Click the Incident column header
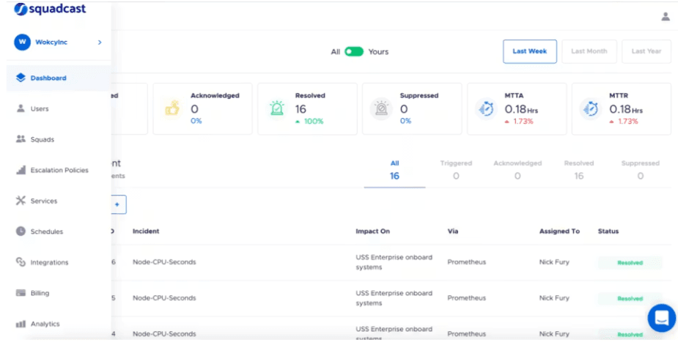 pyautogui.click(x=146, y=231)
